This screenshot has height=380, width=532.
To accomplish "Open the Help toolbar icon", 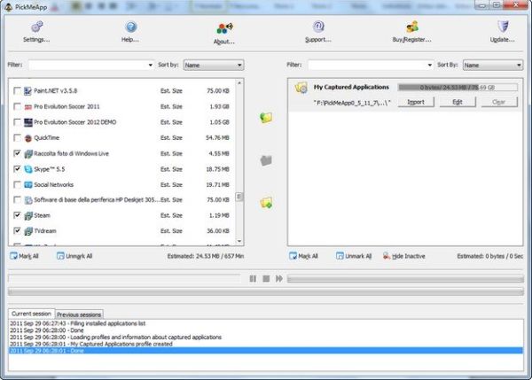I will [130, 27].
